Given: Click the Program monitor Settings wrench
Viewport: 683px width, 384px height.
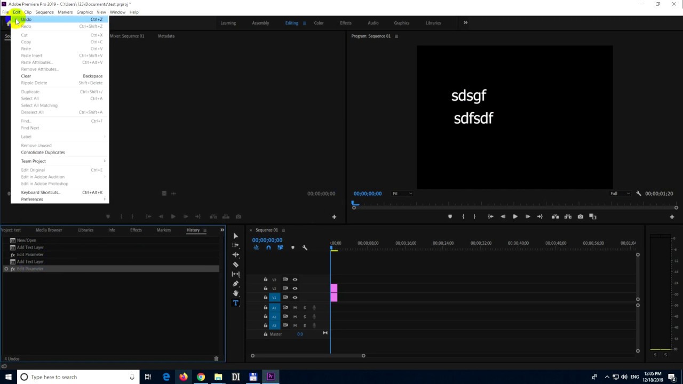Looking at the screenshot, I should (639, 194).
